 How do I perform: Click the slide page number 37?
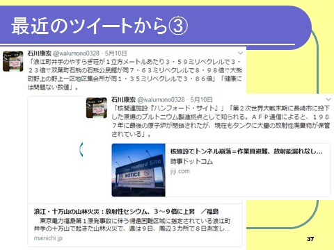pos(310,239)
